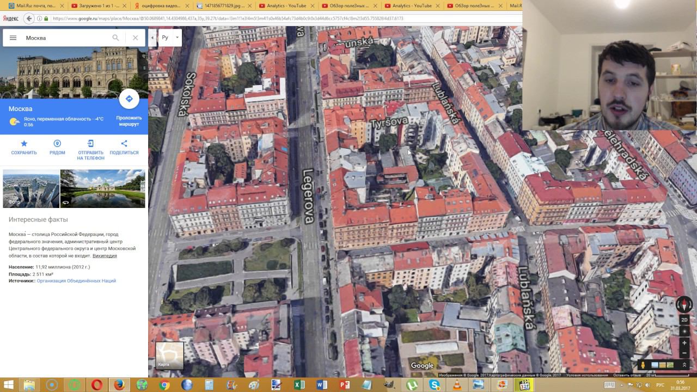This screenshot has height=392, width=697.
Task: Open the Google Maps hamburger menu
Action: click(13, 38)
